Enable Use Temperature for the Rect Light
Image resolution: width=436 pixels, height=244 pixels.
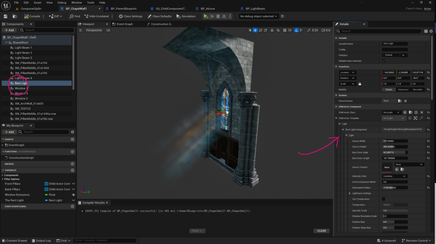click(x=383, y=199)
